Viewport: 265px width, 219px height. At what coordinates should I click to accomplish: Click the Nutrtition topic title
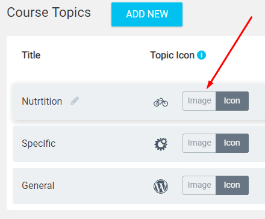click(x=42, y=101)
